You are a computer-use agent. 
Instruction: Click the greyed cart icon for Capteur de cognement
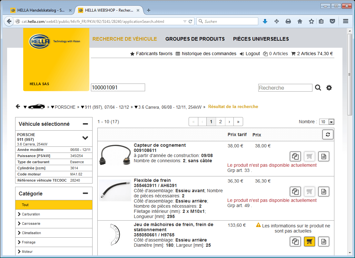(309, 156)
